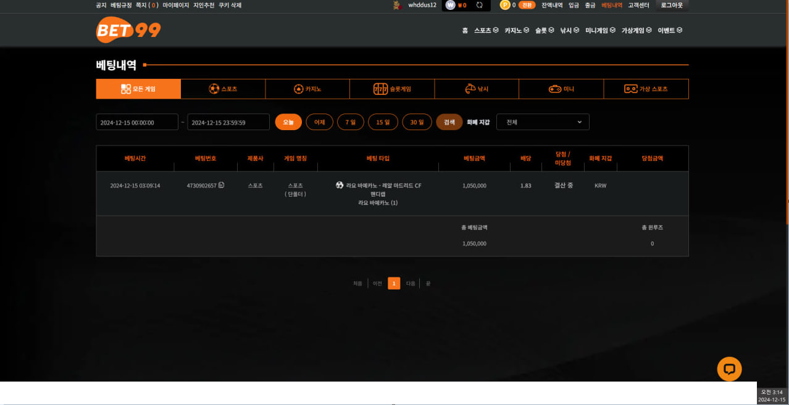Click the balance refresh icon
The height and width of the screenshot is (405, 789).
pyautogui.click(x=479, y=5)
